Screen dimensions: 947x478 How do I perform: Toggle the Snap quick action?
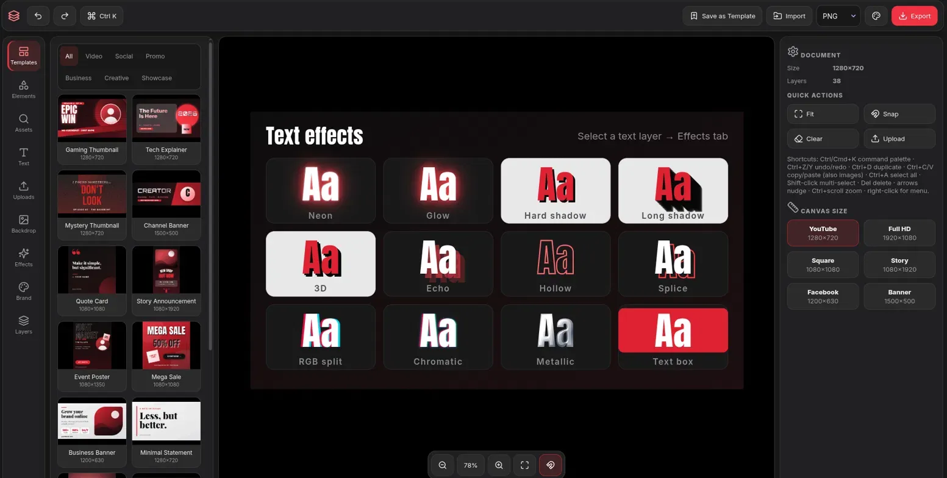point(899,114)
